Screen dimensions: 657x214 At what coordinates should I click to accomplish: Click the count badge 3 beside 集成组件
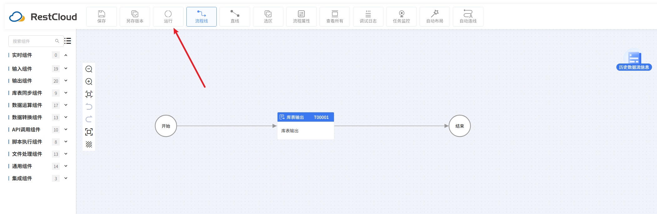coord(56,179)
